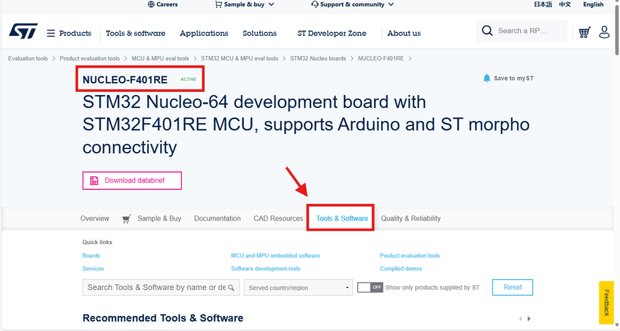Click the Careers globe icon
The image size is (620, 331).
[x=151, y=4]
